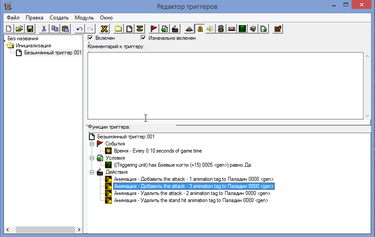Maximize the Редактор триггеров window
This screenshot has width=375, height=237.
(345, 4)
